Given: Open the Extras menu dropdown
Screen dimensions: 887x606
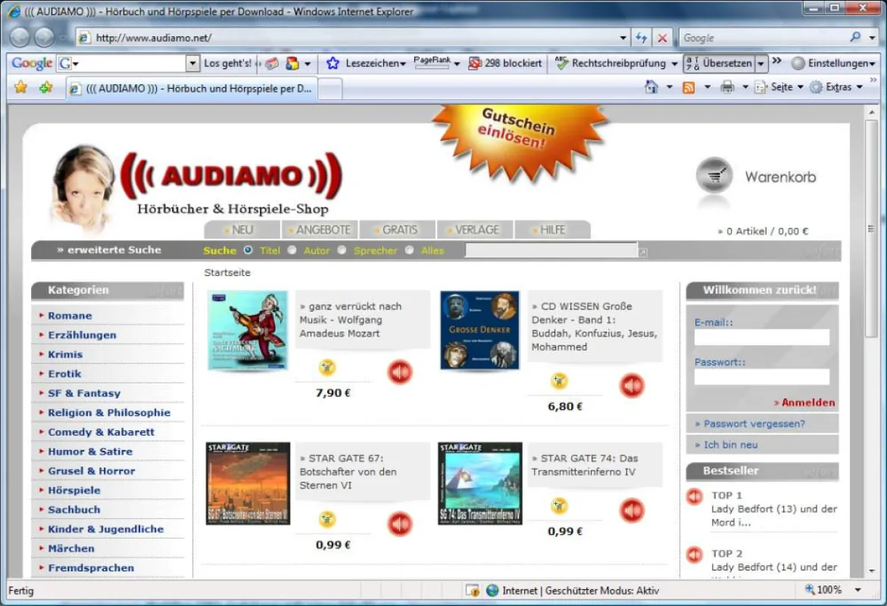Looking at the screenshot, I should click(x=859, y=87).
